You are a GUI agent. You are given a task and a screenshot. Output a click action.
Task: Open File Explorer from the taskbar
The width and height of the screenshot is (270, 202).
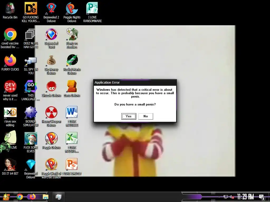tap(46, 197)
